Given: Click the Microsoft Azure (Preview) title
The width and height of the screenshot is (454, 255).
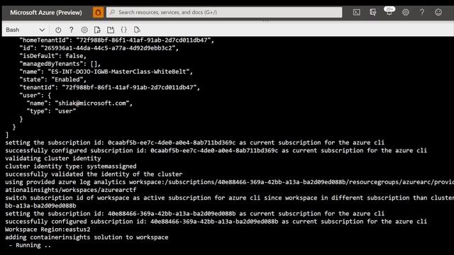Looking at the screenshot, I should 46,13.
